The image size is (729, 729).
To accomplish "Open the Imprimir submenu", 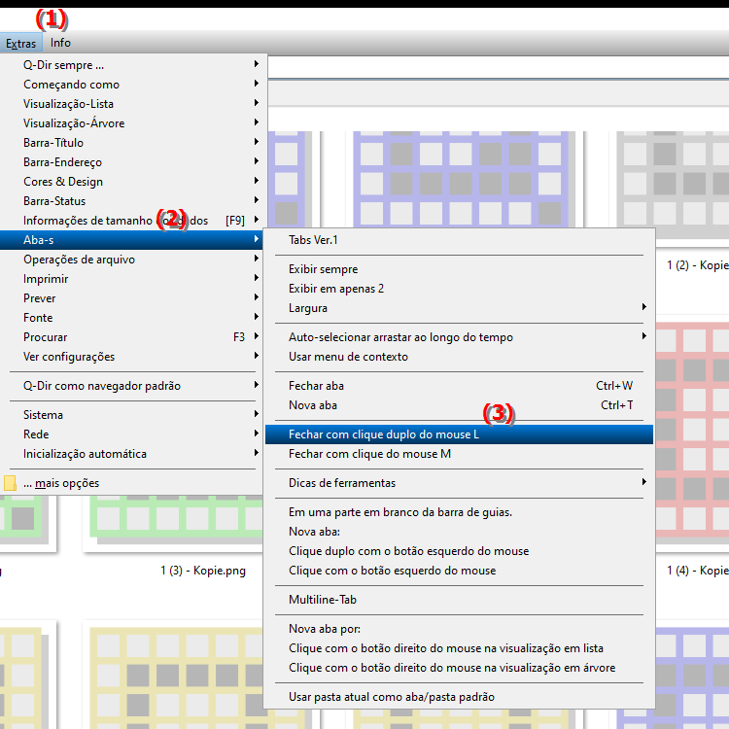I will point(132,279).
